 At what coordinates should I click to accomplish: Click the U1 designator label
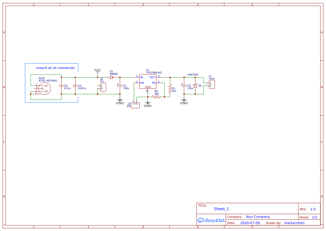pyautogui.click(x=148, y=70)
